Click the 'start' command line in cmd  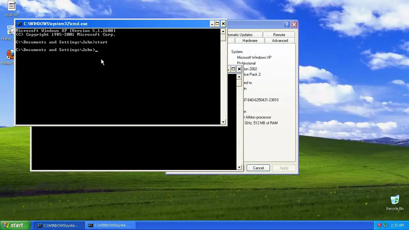[62, 42]
